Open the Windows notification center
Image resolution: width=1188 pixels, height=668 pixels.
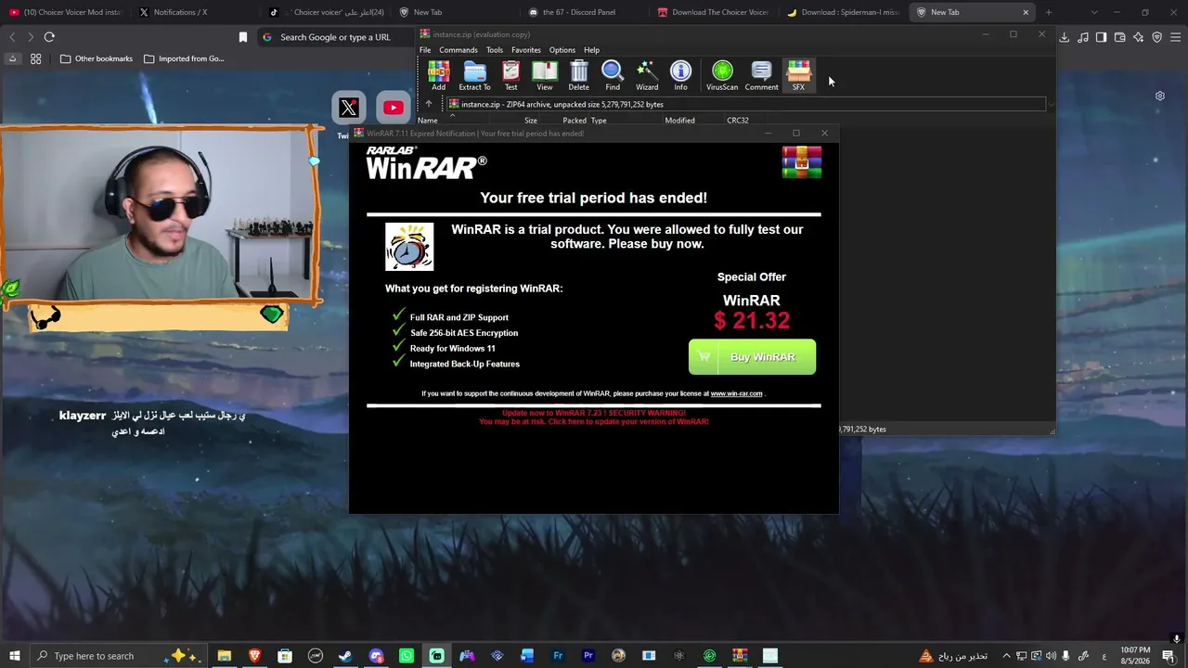click(x=1169, y=656)
